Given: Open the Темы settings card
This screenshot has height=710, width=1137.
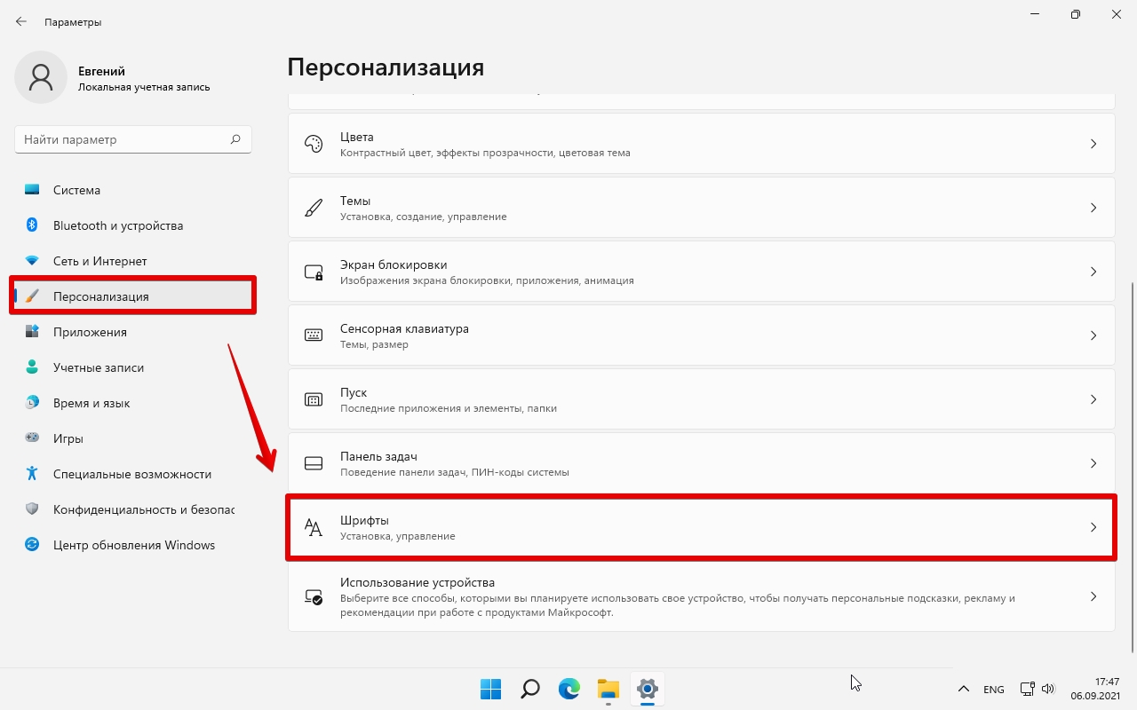Looking at the screenshot, I should (702, 208).
